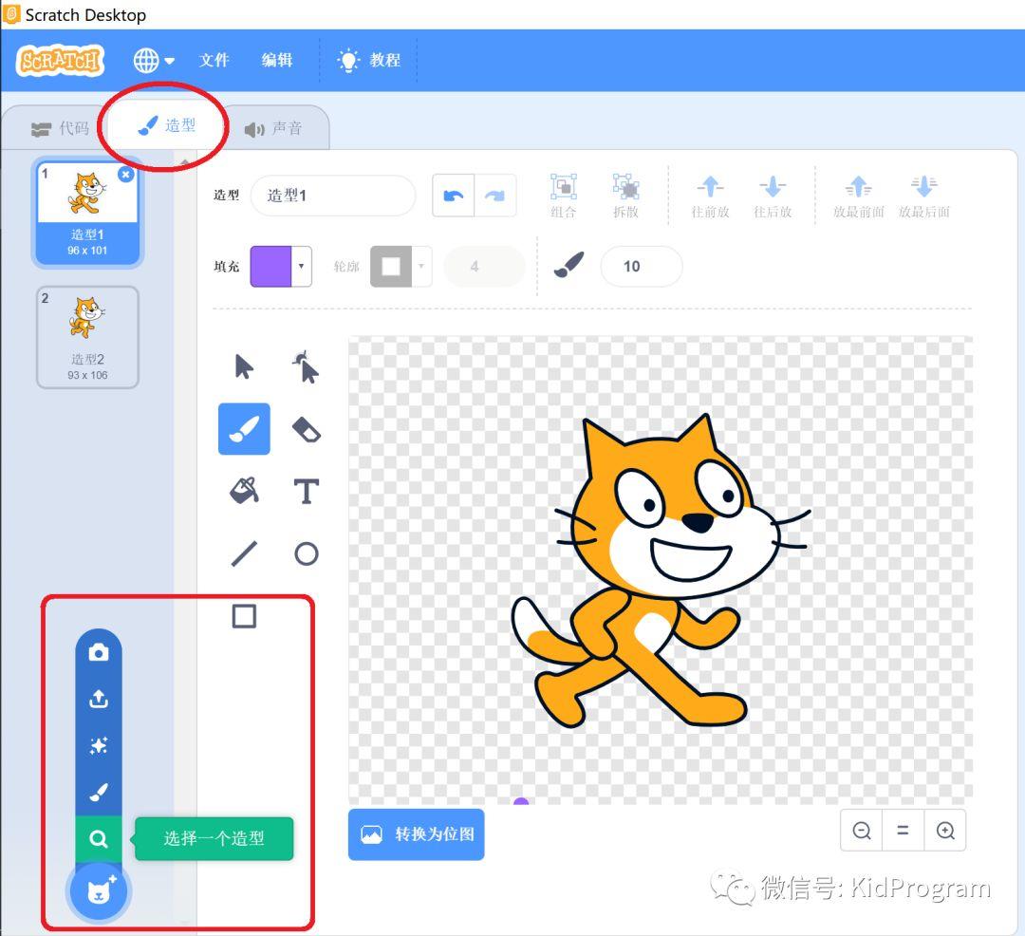Choose the rectangle tool

pyautogui.click(x=244, y=616)
